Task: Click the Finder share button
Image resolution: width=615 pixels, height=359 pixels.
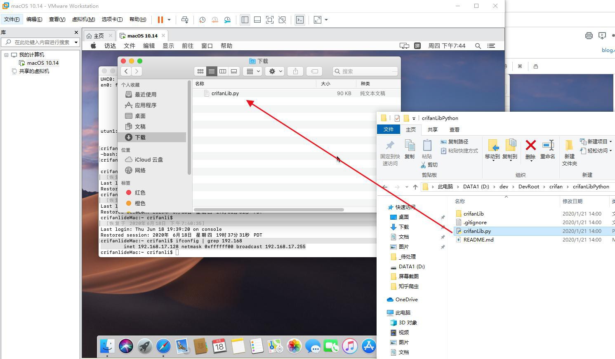Action: coord(295,71)
